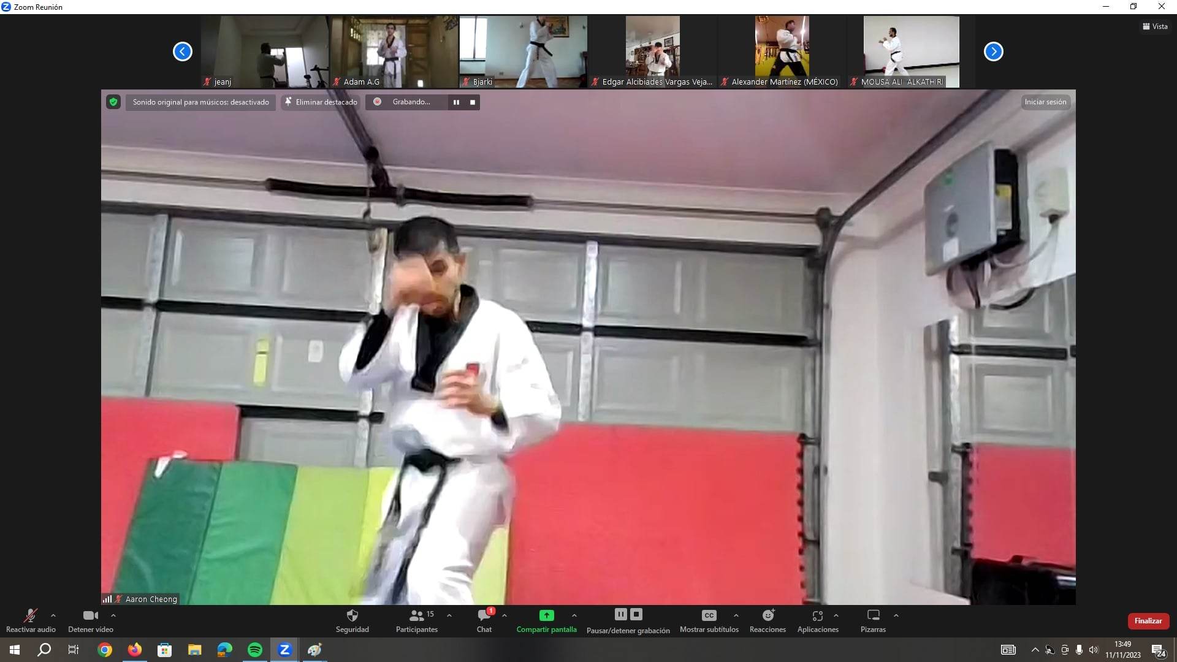This screenshot has width=1177, height=662.
Task: Open taskbar search
Action: (x=44, y=650)
